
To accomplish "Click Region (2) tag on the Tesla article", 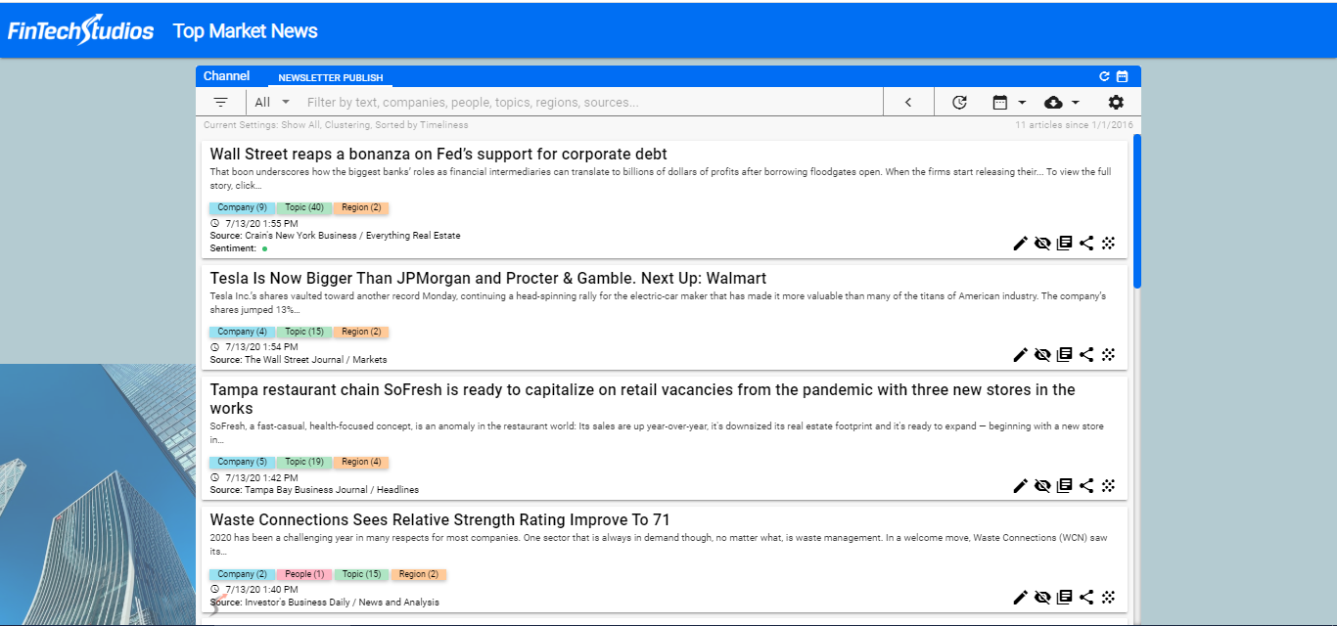I will [361, 333].
